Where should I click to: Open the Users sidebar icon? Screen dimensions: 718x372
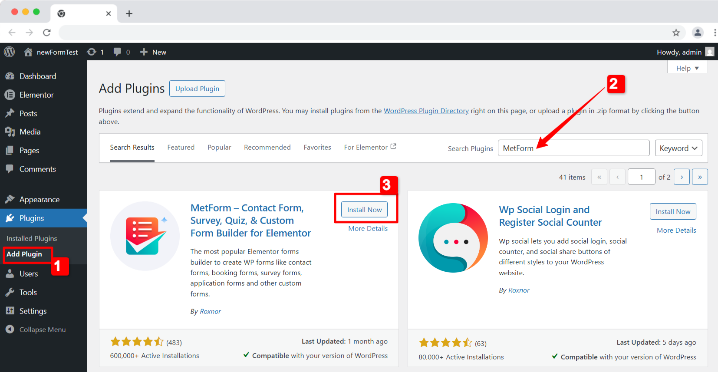tap(10, 273)
